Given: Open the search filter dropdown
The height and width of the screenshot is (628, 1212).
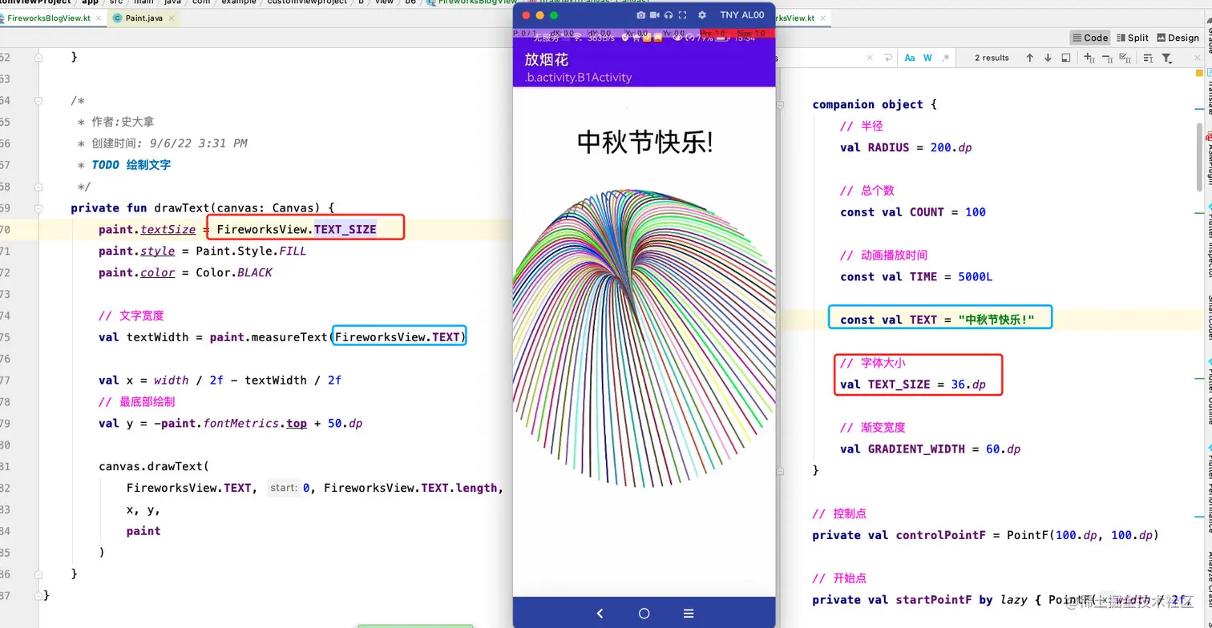Looking at the screenshot, I should [1167, 58].
